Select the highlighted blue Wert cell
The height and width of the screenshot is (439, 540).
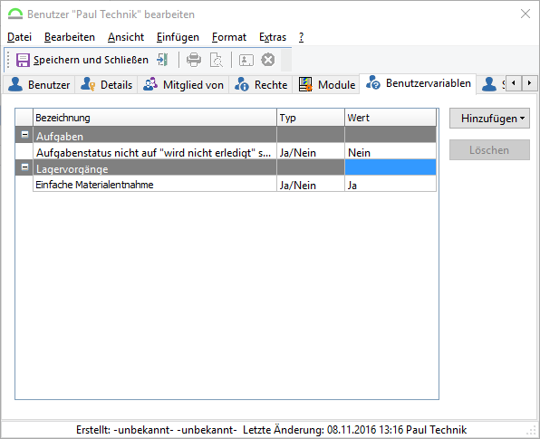pos(391,167)
